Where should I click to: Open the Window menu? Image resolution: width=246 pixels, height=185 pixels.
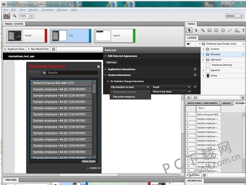point(62,10)
